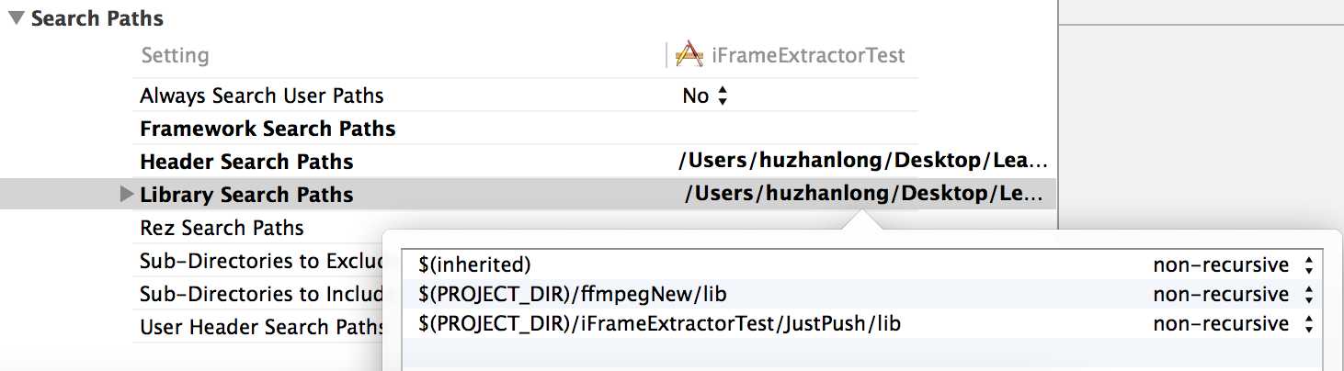Click Library Search Paths value field

tap(864, 195)
